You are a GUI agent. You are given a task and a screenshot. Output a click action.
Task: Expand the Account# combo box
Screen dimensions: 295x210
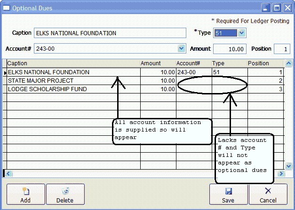pos(182,48)
